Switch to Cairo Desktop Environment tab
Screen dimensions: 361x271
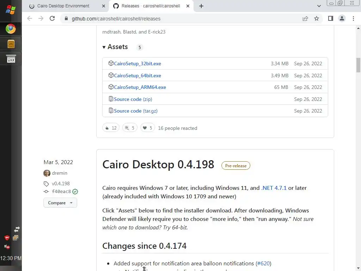point(63,6)
